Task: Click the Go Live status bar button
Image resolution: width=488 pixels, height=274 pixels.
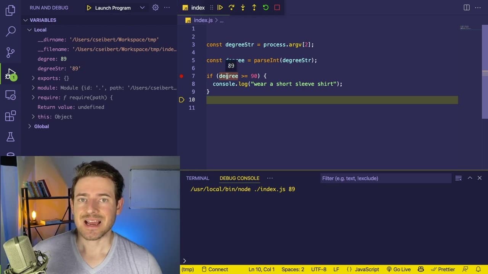Action: (398, 269)
